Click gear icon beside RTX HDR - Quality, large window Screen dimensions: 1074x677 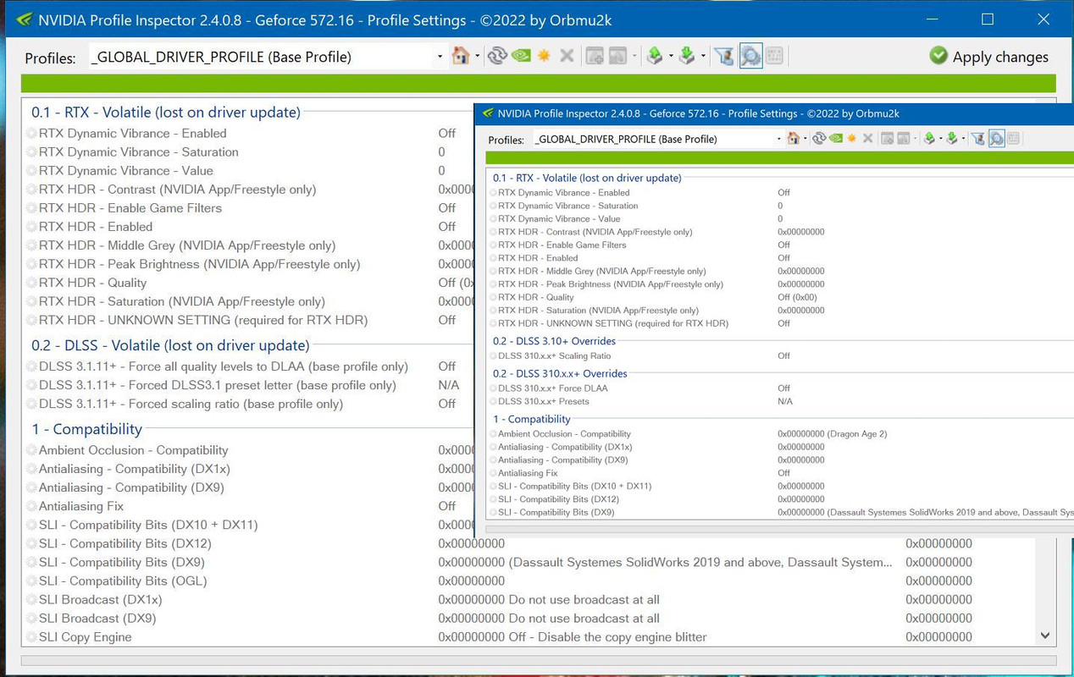coord(31,283)
